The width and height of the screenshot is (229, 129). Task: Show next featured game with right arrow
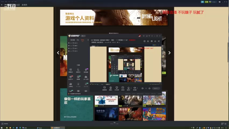(169, 53)
